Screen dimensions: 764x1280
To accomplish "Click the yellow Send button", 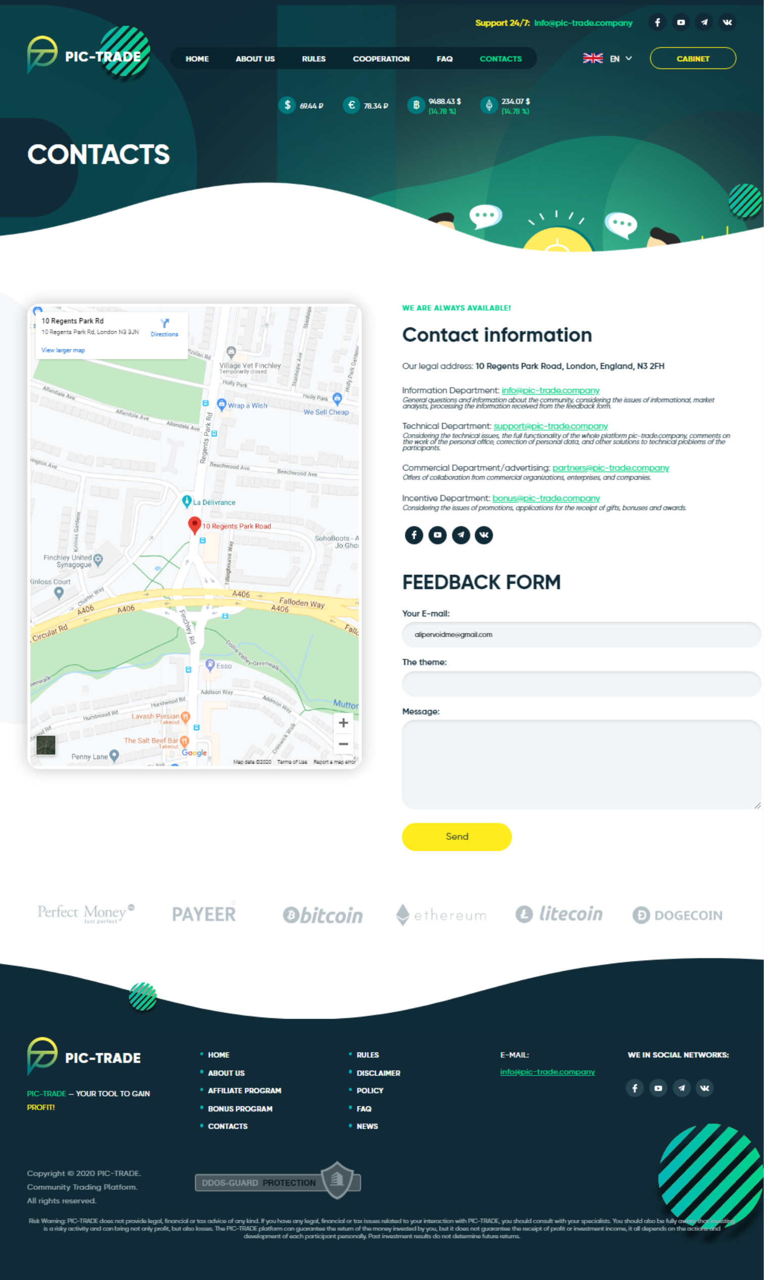I will click(x=457, y=836).
